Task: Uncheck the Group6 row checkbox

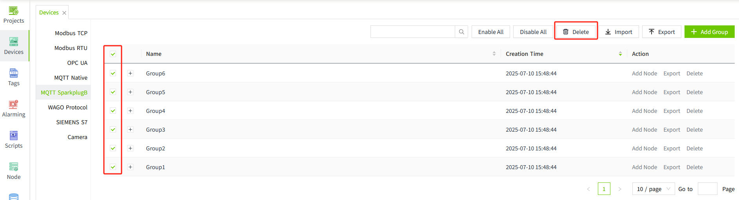Action: tap(113, 73)
